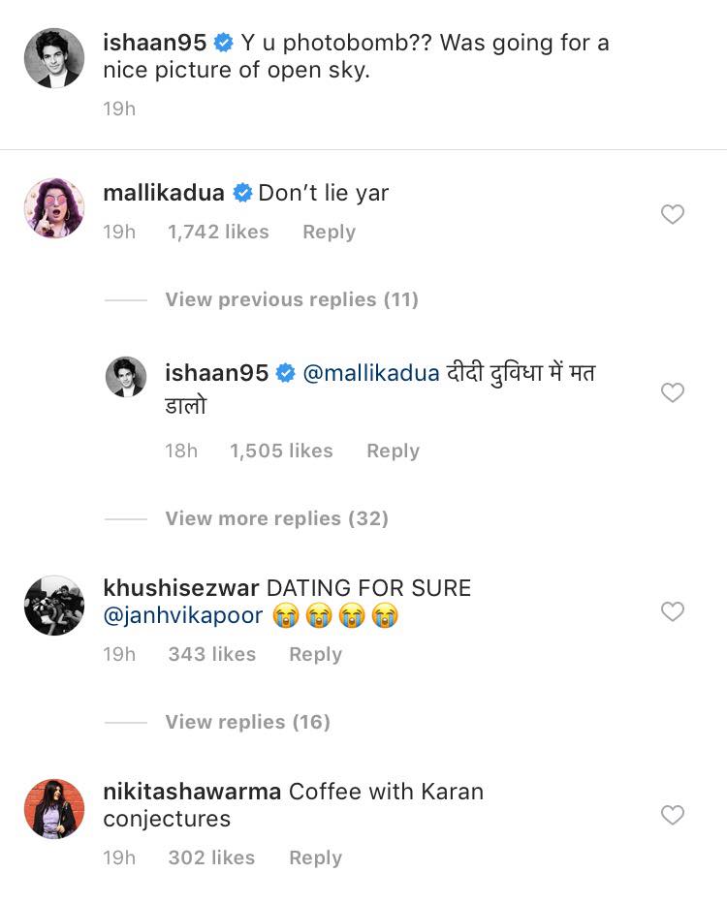Click the 343 likes count on khushisezwar's comment

click(x=212, y=654)
